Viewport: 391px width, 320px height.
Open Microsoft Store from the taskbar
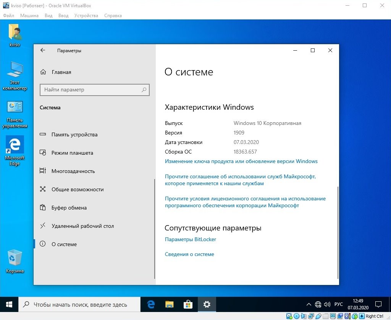[x=188, y=304]
